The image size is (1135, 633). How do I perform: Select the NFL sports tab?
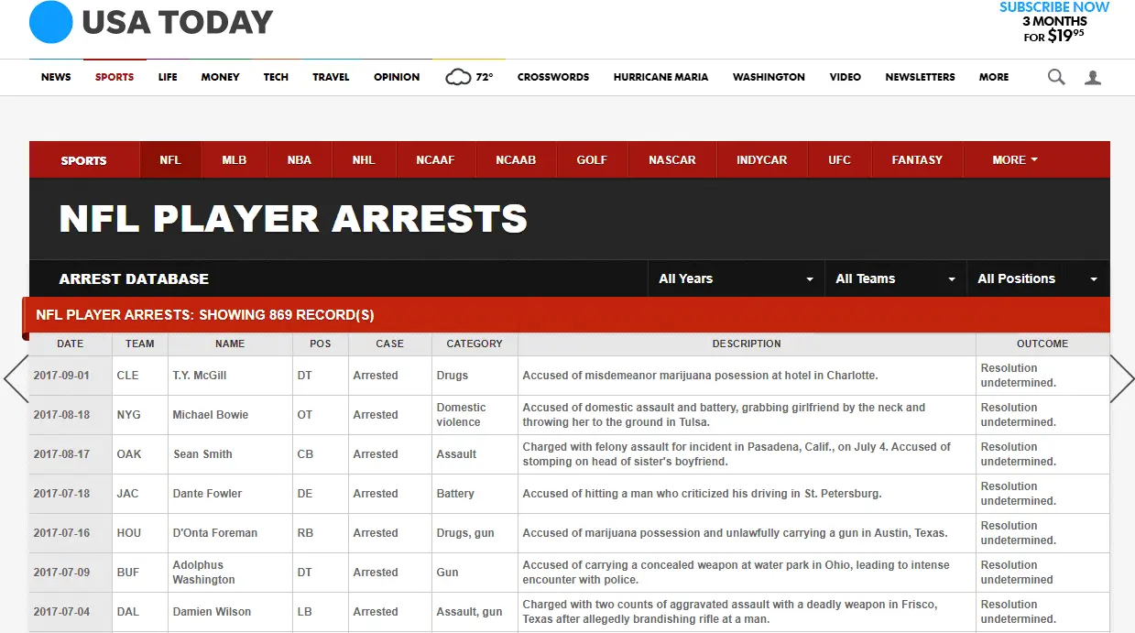tap(170, 159)
